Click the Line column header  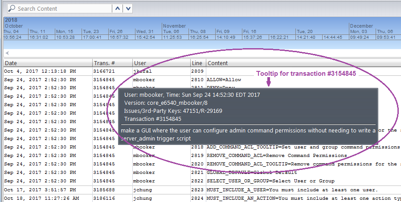click(198, 63)
